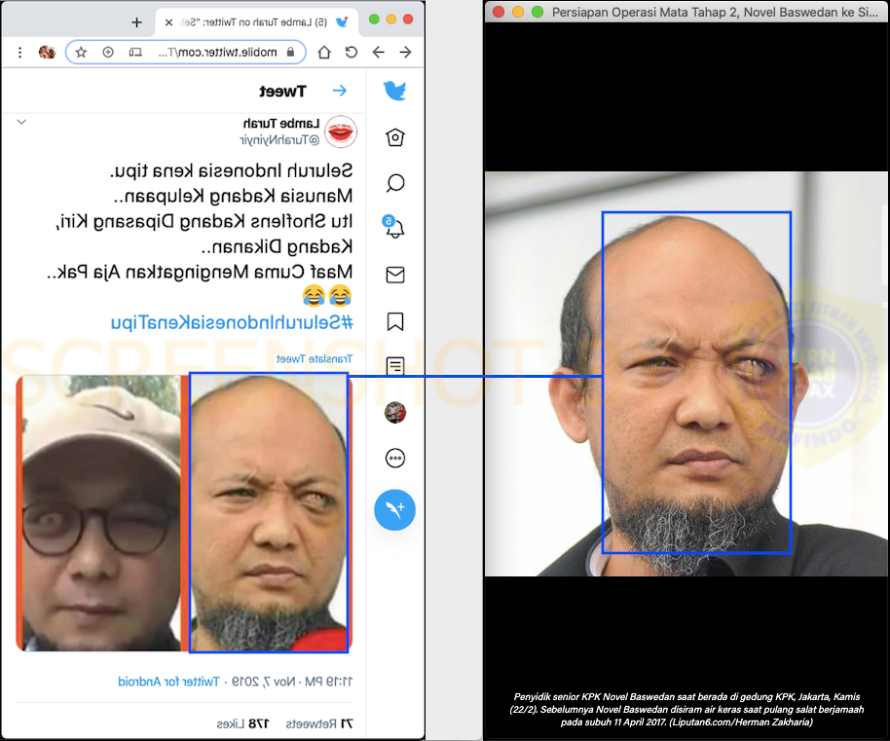Bookmark page with the star icon
This screenshot has height=741, width=890.
(81, 52)
